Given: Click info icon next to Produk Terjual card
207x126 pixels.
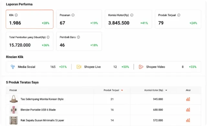Looking at the screenshot, I should [x=179, y=15].
